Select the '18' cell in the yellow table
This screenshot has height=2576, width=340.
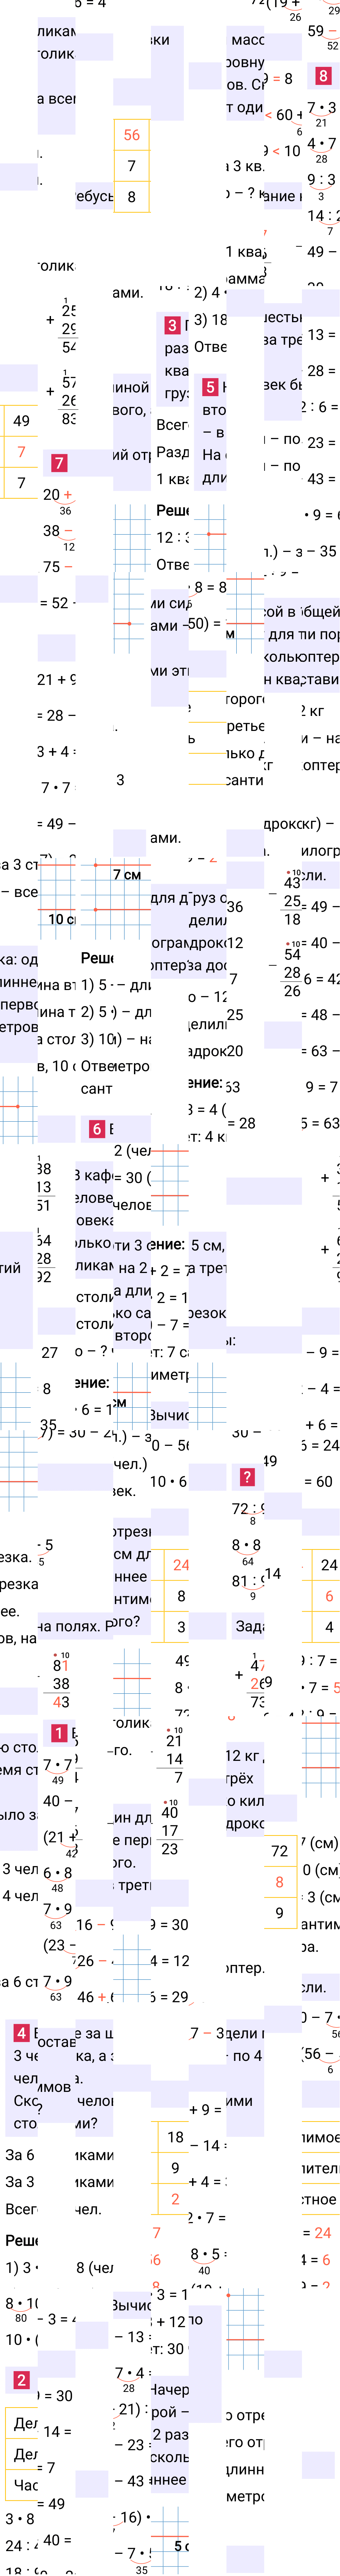(x=174, y=2137)
